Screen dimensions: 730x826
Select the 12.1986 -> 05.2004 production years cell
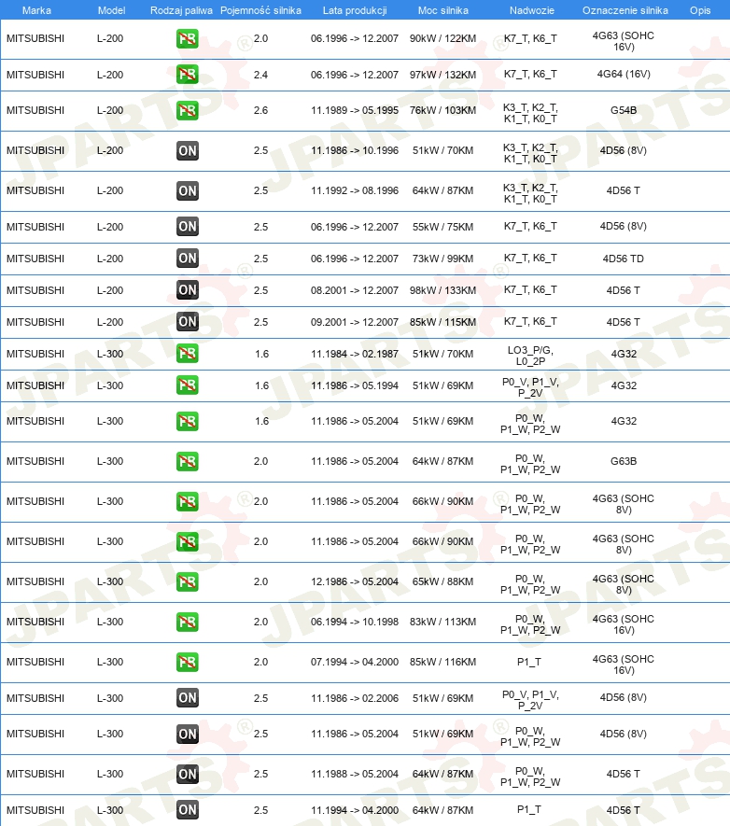coord(355,581)
